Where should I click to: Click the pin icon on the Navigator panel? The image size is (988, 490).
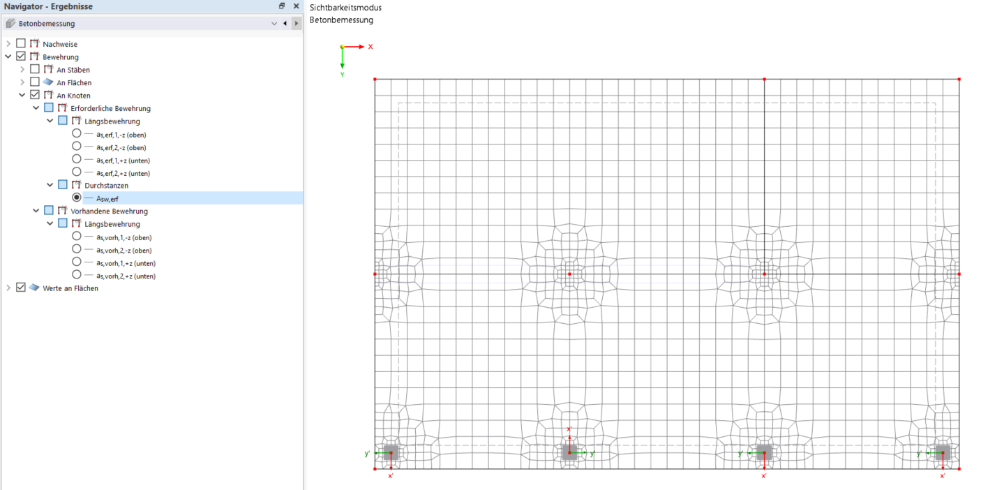pyautogui.click(x=282, y=6)
